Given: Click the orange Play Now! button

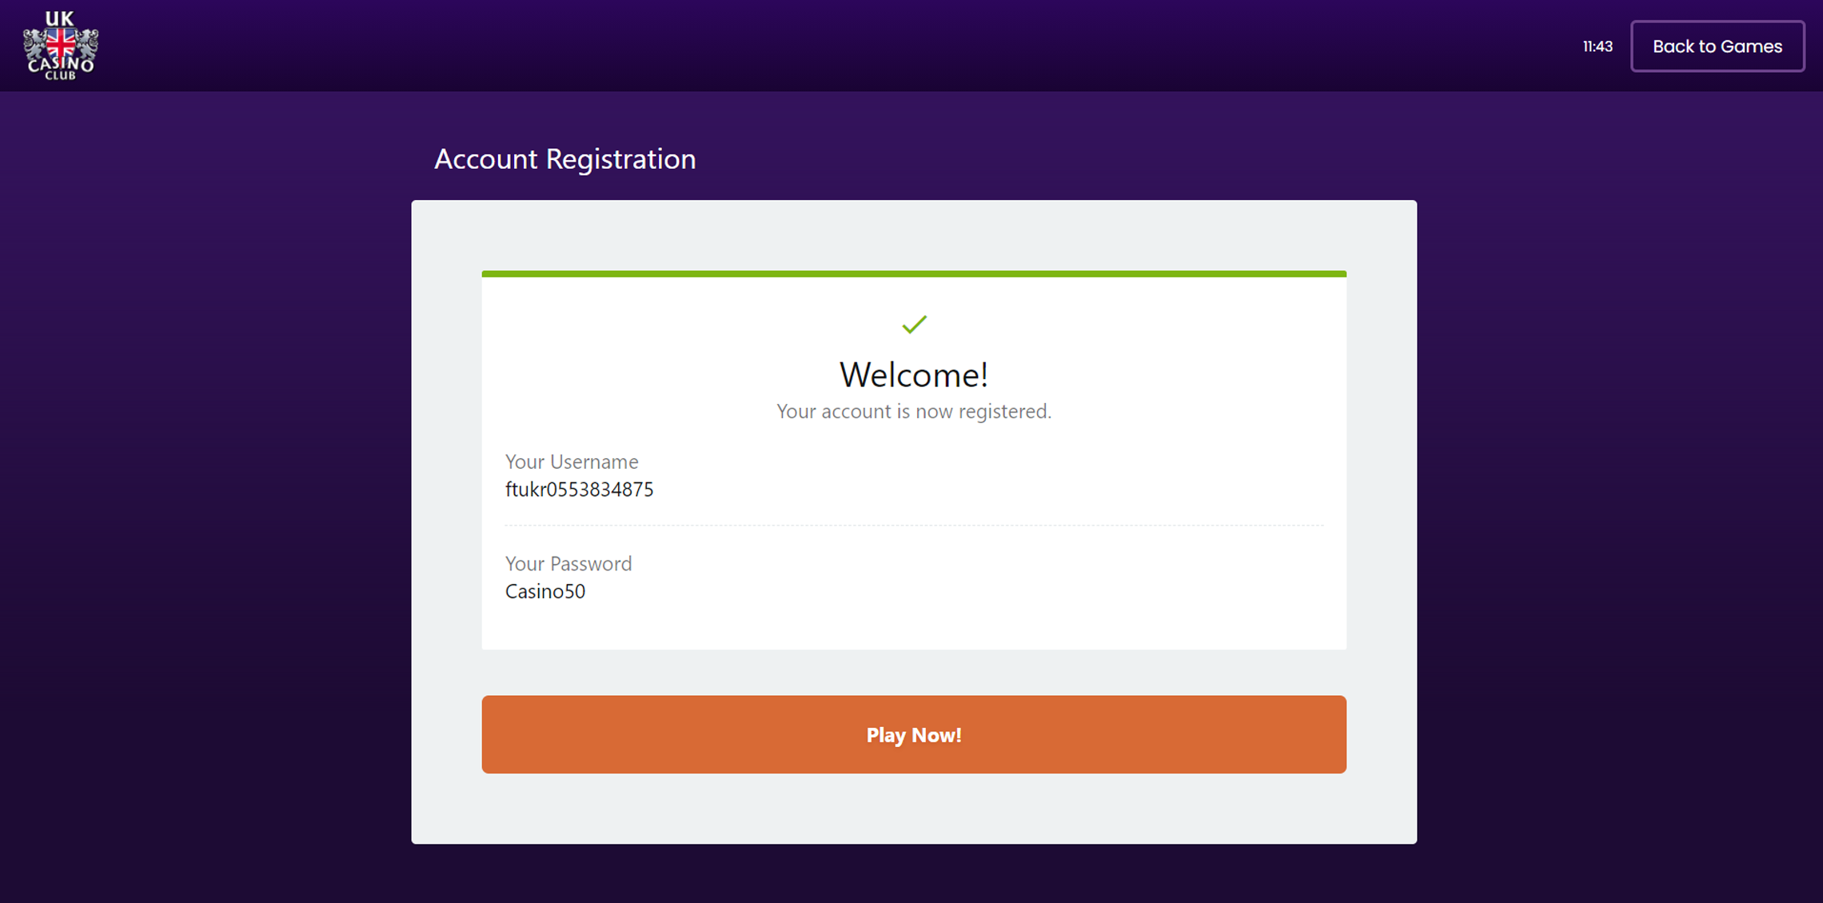Looking at the screenshot, I should 914,734.
